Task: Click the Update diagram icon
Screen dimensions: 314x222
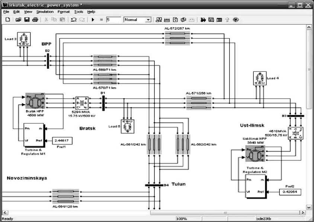Action: click(183, 20)
